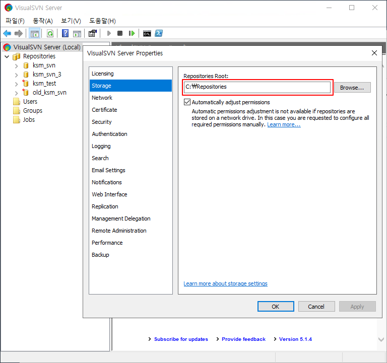Select the old_ksm_svn repository icon
This screenshot has height=363, width=387.
(x=25, y=93)
